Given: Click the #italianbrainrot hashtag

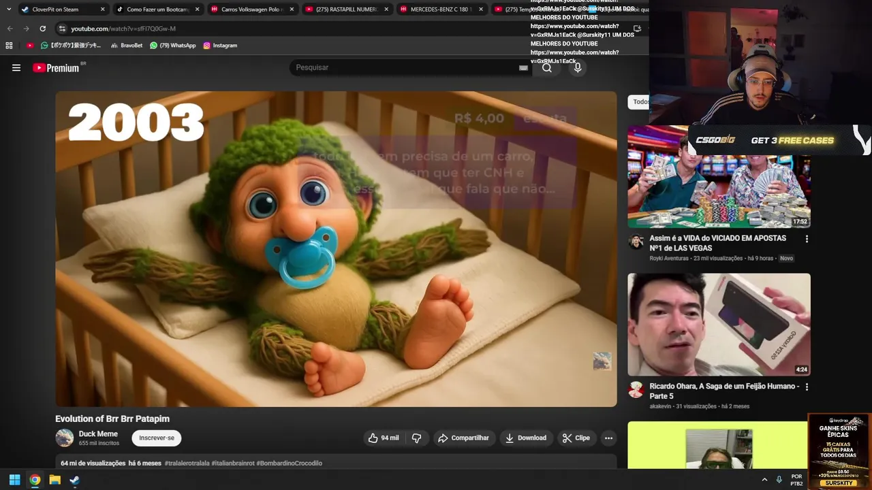Looking at the screenshot, I should [x=232, y=463].
